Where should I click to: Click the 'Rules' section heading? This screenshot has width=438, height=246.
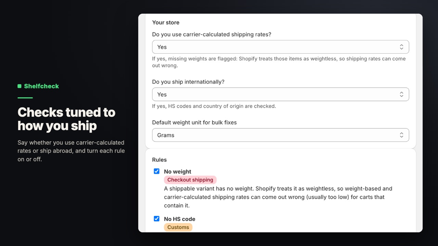(159, 160)
